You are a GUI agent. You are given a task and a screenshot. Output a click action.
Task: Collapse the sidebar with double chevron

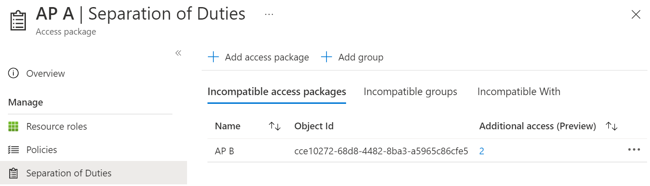(178, 53)
